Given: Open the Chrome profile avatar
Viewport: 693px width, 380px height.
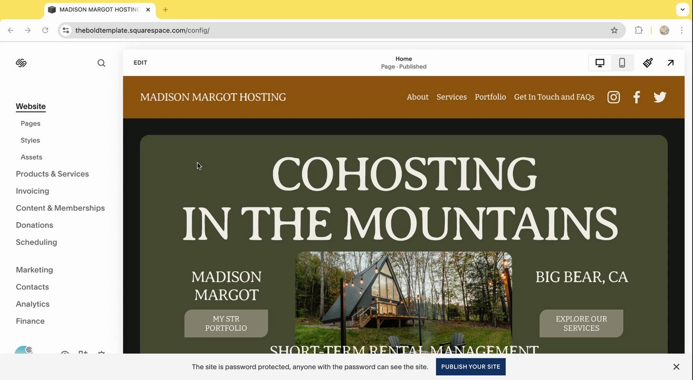Looking at the screenshot, I should click(x=665, y=31).
